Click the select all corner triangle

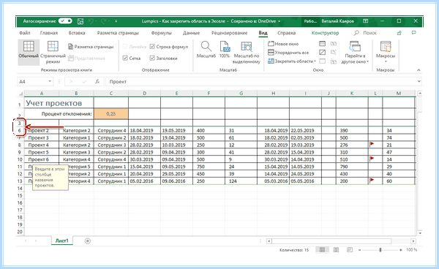pyautogui.click(x=20, y=94)
